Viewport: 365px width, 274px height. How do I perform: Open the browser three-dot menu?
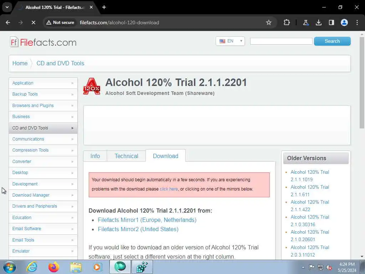(x=357, y=22)
